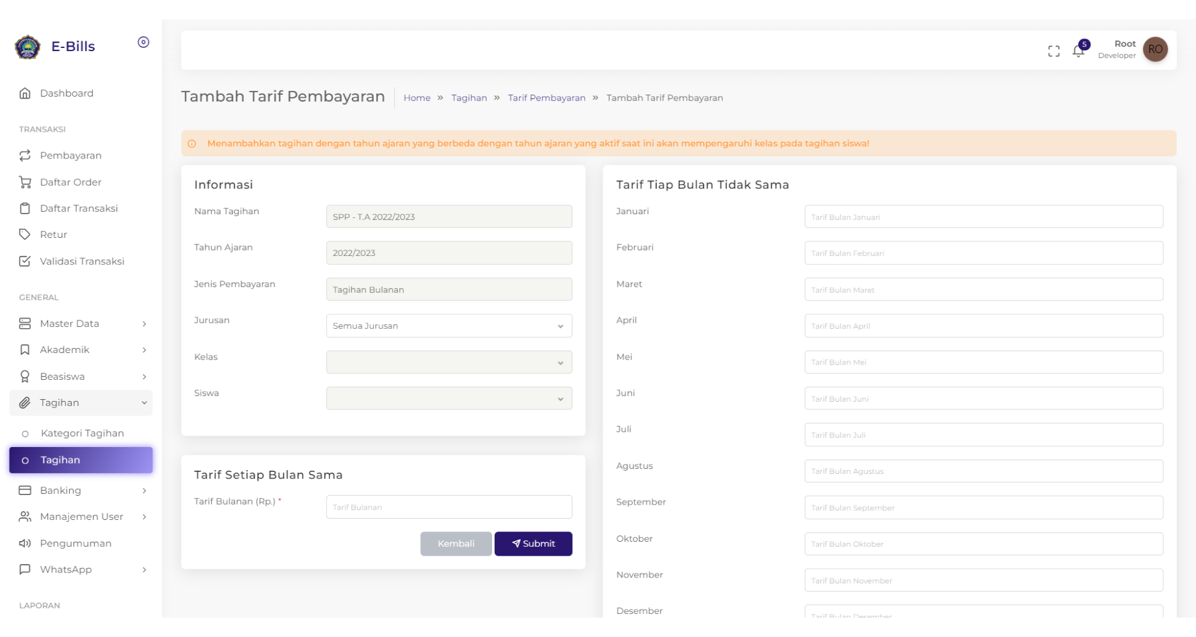Click the fullscreen toggle icon
Image resolution: width=1196 pixels, height=637 pixels.
point(1053,51)
